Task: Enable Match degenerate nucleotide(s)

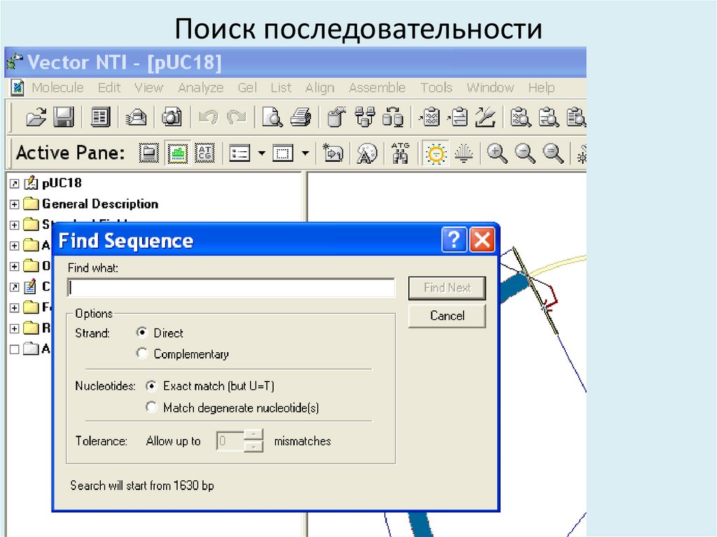Action: pos(152,407)
